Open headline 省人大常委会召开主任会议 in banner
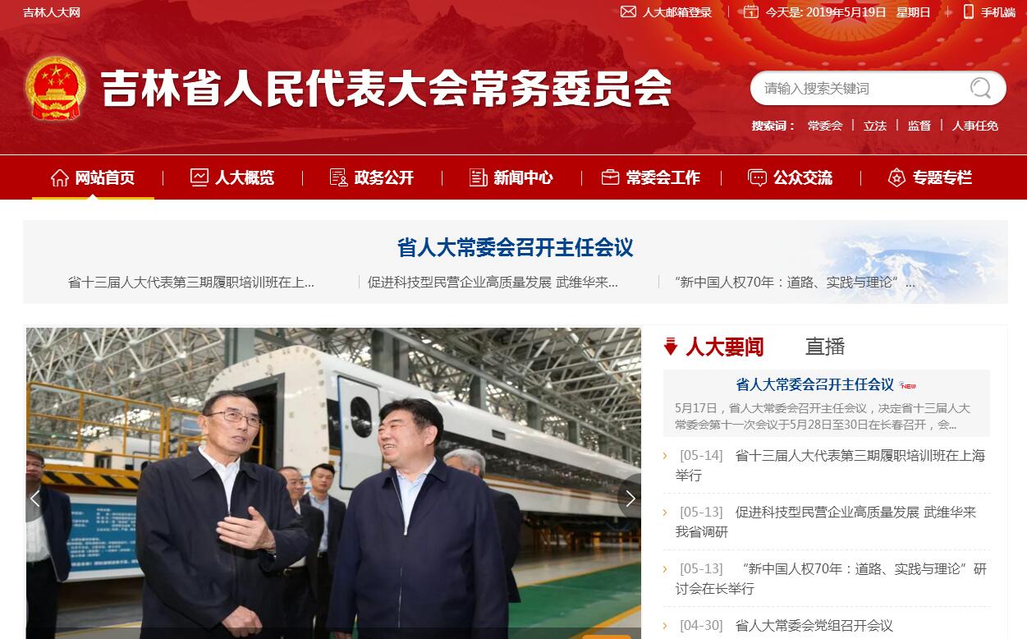Screen dimensions: 1027x639 point(515,247)
